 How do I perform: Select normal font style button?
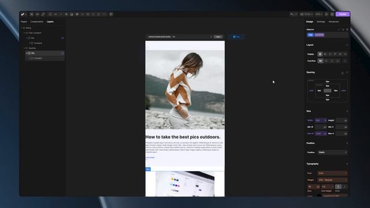click(x=338, y=187)
